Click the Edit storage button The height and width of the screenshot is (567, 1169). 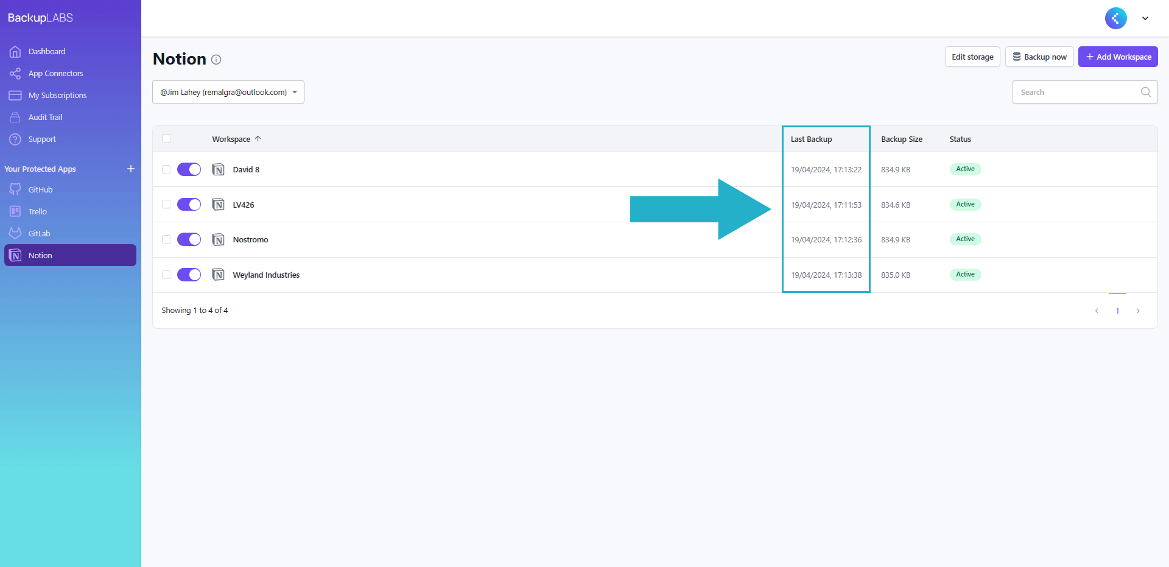pos(972,57)
